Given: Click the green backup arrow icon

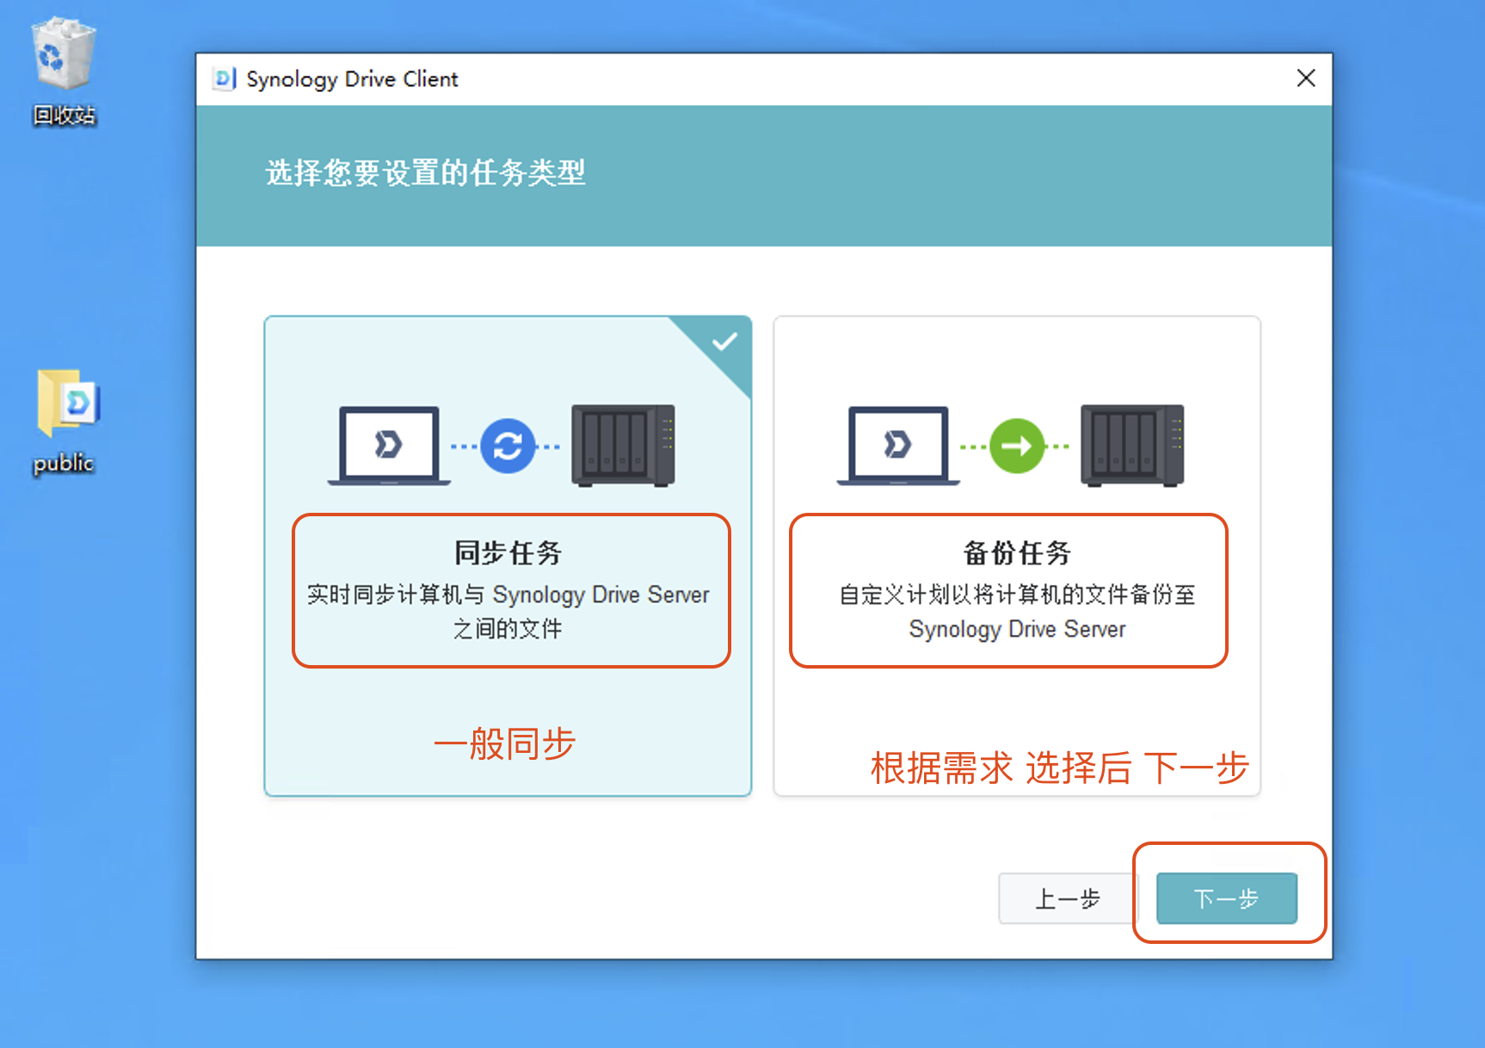Looking at the screenshot, I should 1016,446.
